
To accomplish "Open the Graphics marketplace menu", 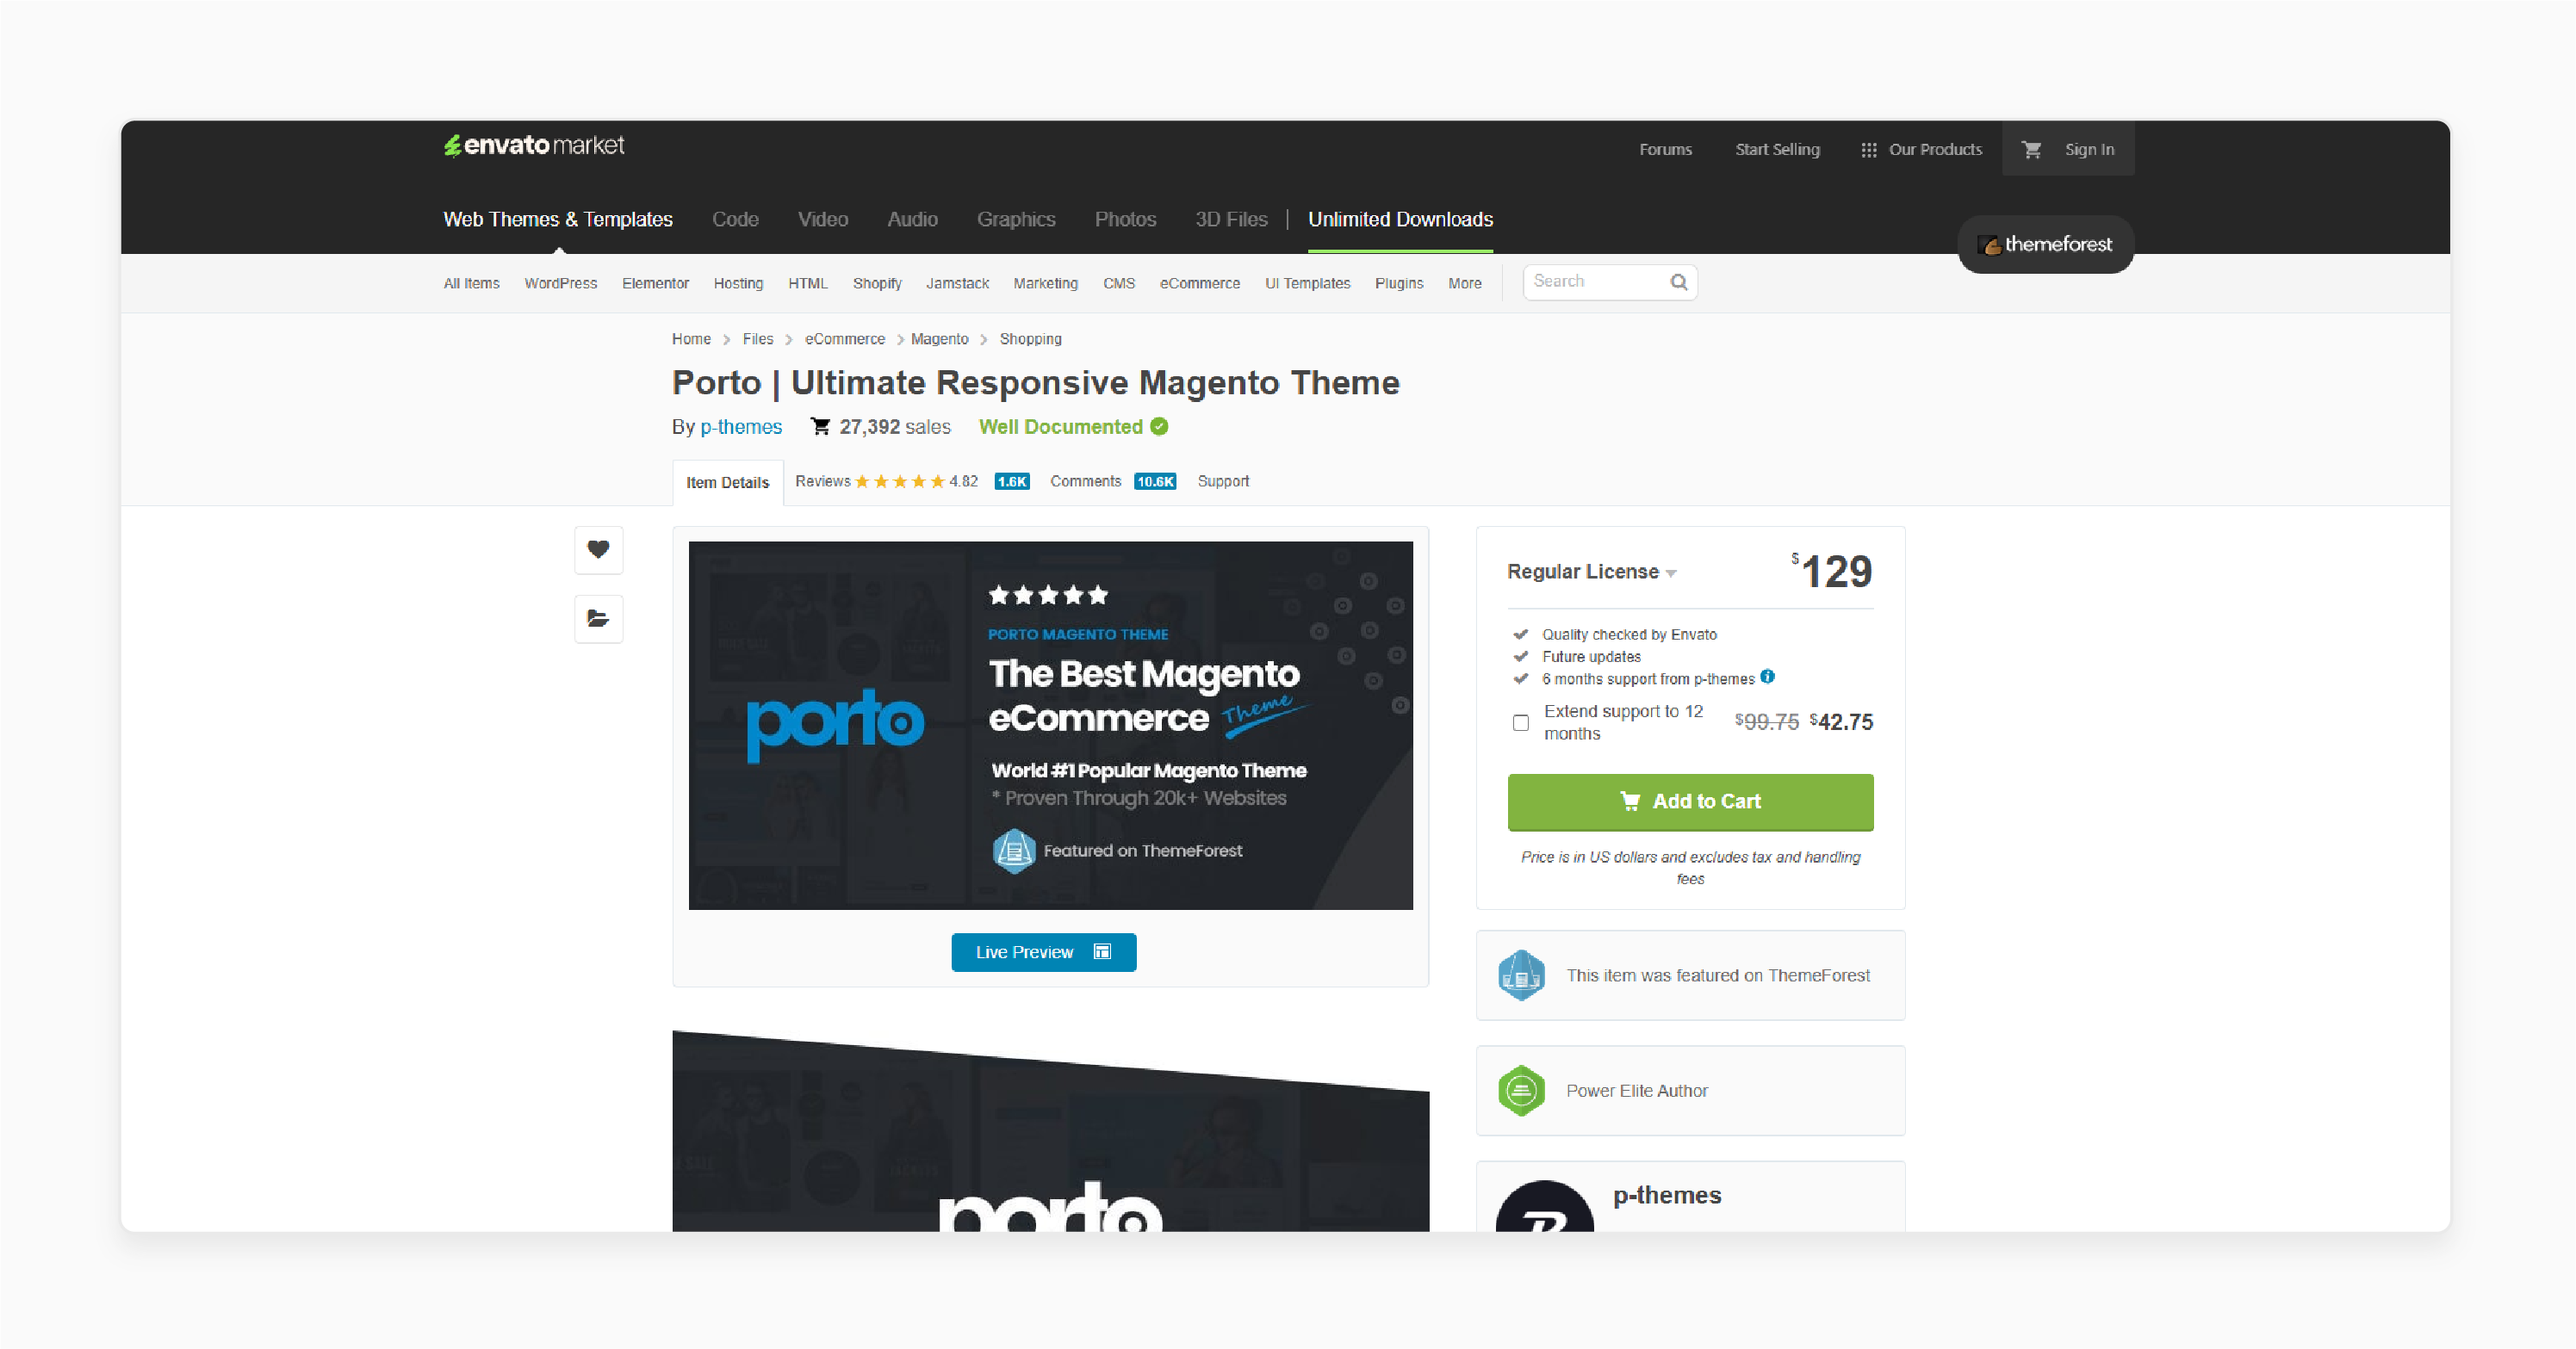I will [x=1016, y=220].
